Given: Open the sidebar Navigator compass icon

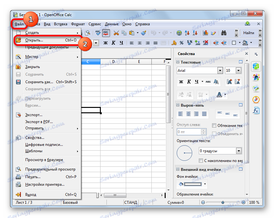Looking at the screenshot, I should pos(256,100).
